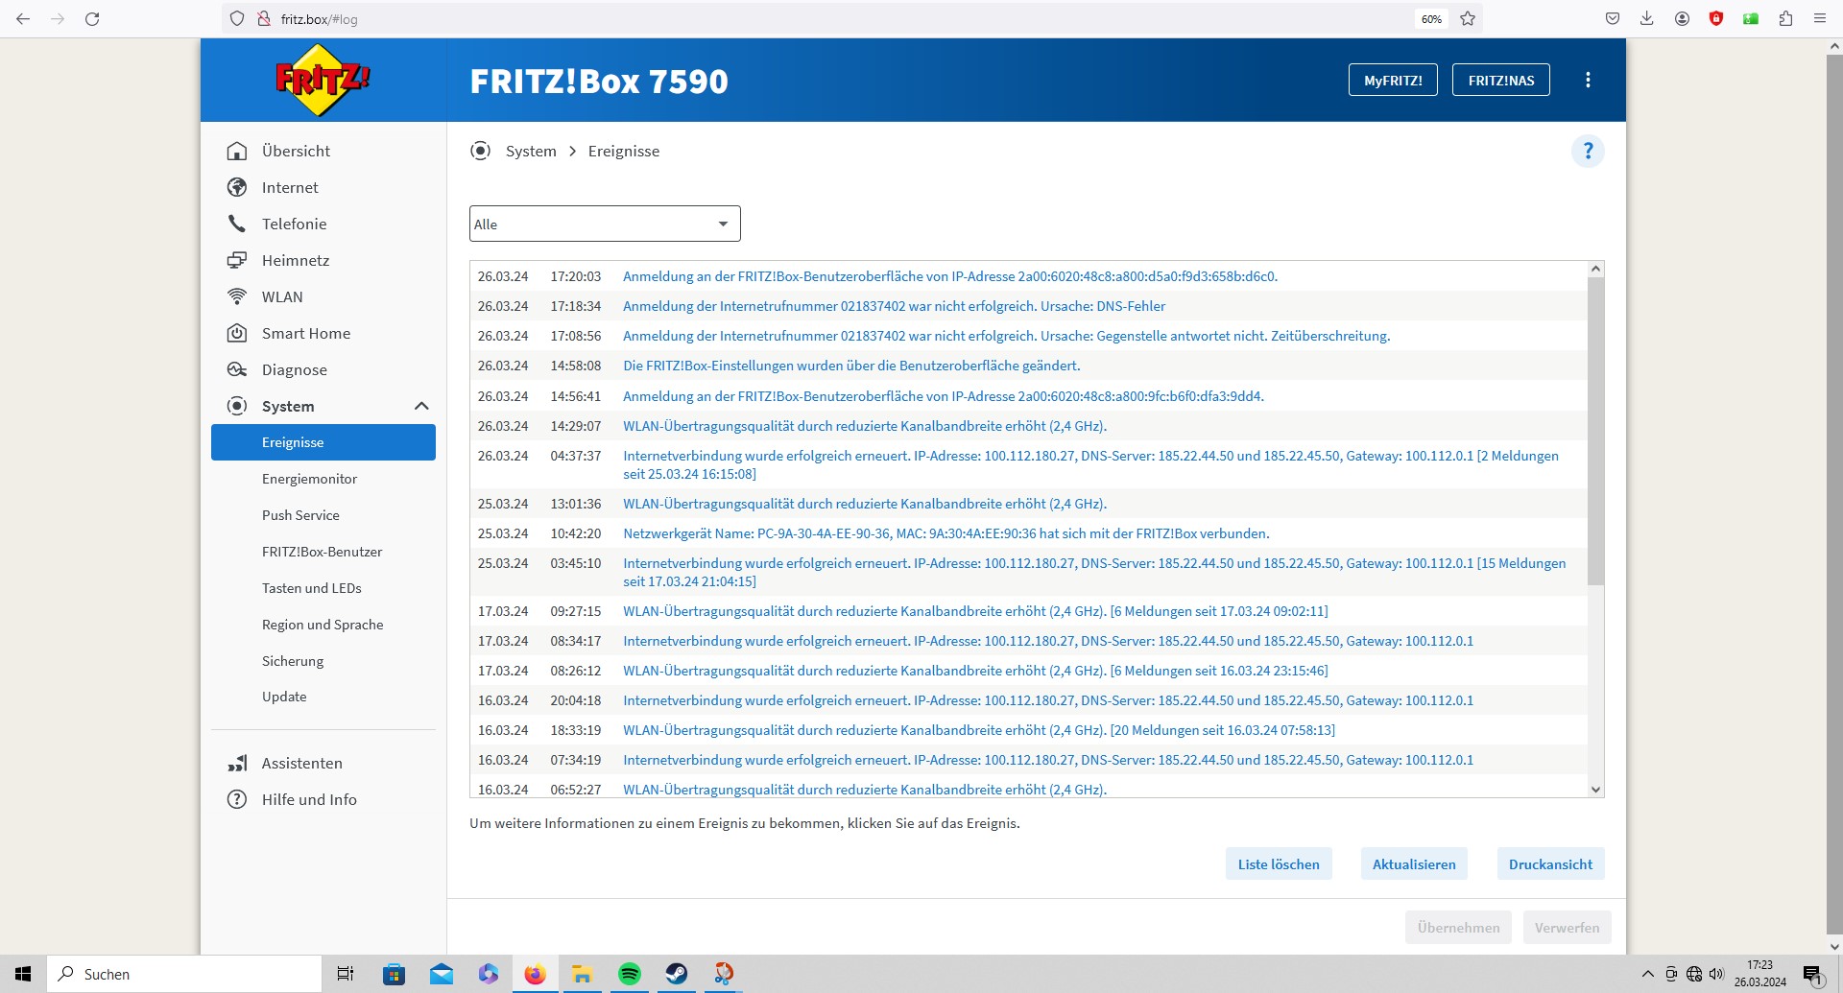Bookmark this page with the star icon
The image size is (1843, 993).
click(1468, 19)
